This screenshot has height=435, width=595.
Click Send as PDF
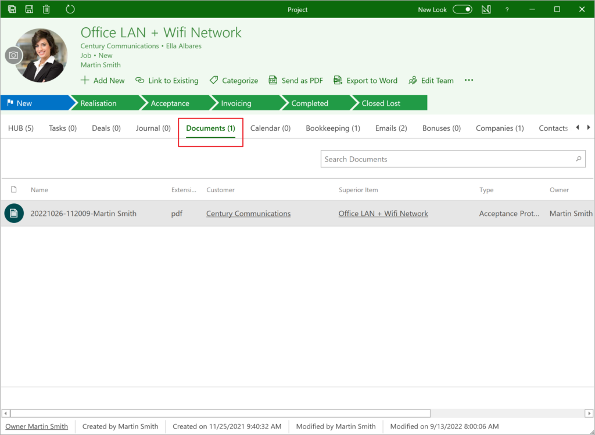tap(296, 80)
